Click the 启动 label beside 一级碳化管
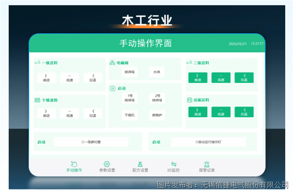The height and width of the screenshot is (192, 293). click(x=42, y=142)
